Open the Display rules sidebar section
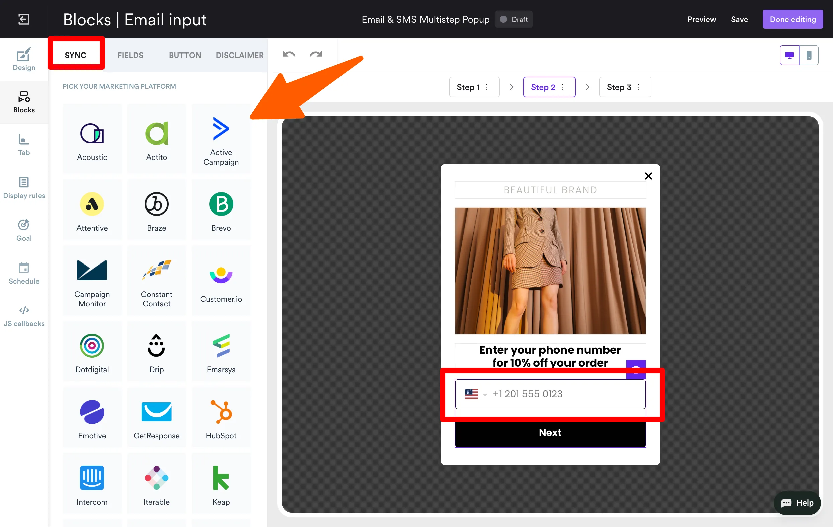The width and height of the screenshot is (833, 527). coord(24,188)
